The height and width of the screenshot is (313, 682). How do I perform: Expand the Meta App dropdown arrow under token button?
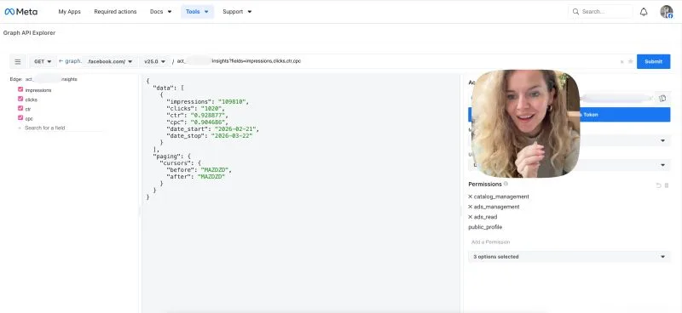pos(663,140)
